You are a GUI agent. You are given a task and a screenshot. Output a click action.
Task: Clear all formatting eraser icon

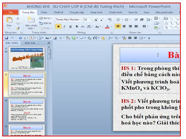[x=110, y=20]
